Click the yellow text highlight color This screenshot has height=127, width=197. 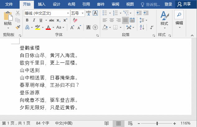[37, 27]
